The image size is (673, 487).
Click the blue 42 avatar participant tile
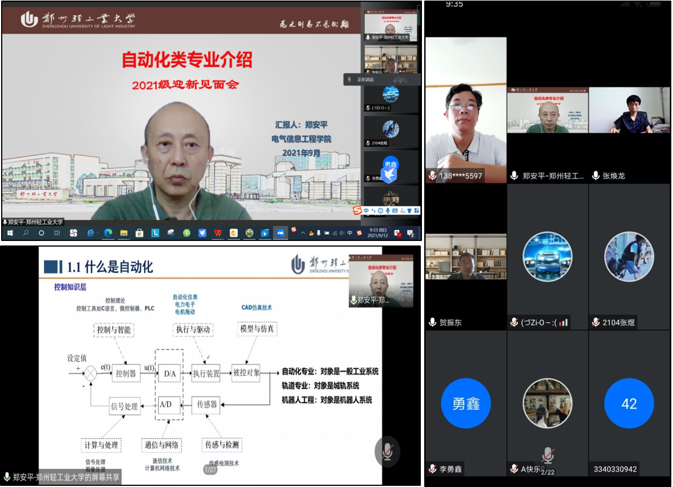[x=629, y=403]
